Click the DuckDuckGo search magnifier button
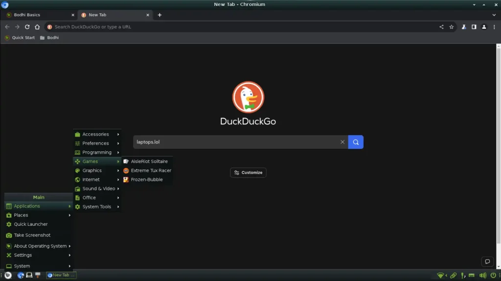501x281 pixels. 356,142
